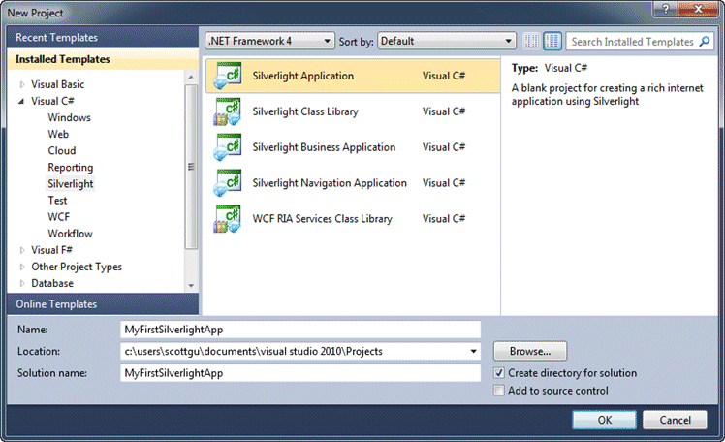Image resolution: width=725 pixels, height=442 pixels.
Task: Click the Silverlight Navigation Application template icon
Action: 227,182
